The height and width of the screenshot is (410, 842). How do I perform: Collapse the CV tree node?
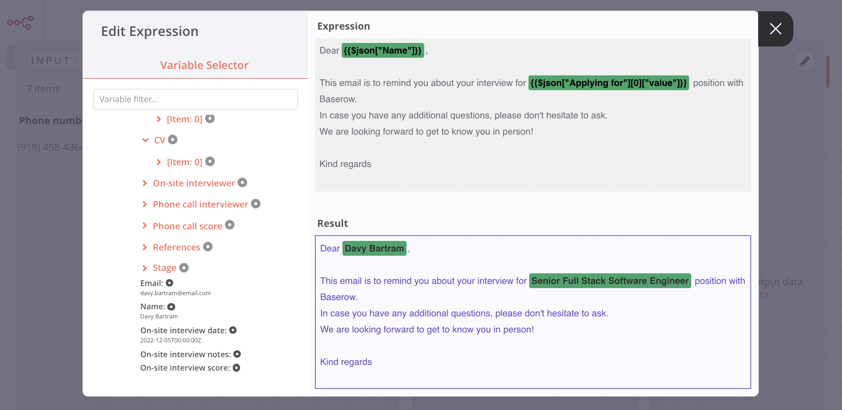[x=145, y=140]
